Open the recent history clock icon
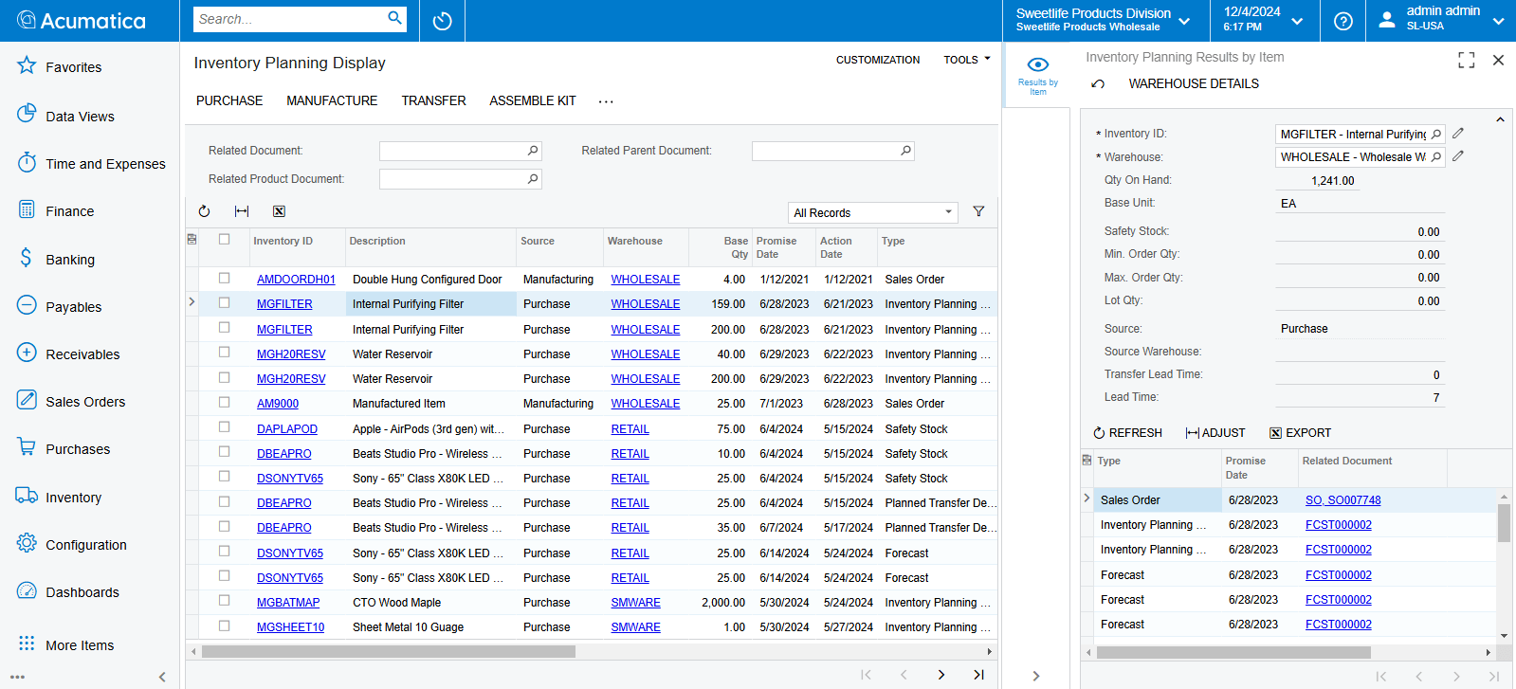1516x689 pixels. pyautogui.click(x=442, y=21)
